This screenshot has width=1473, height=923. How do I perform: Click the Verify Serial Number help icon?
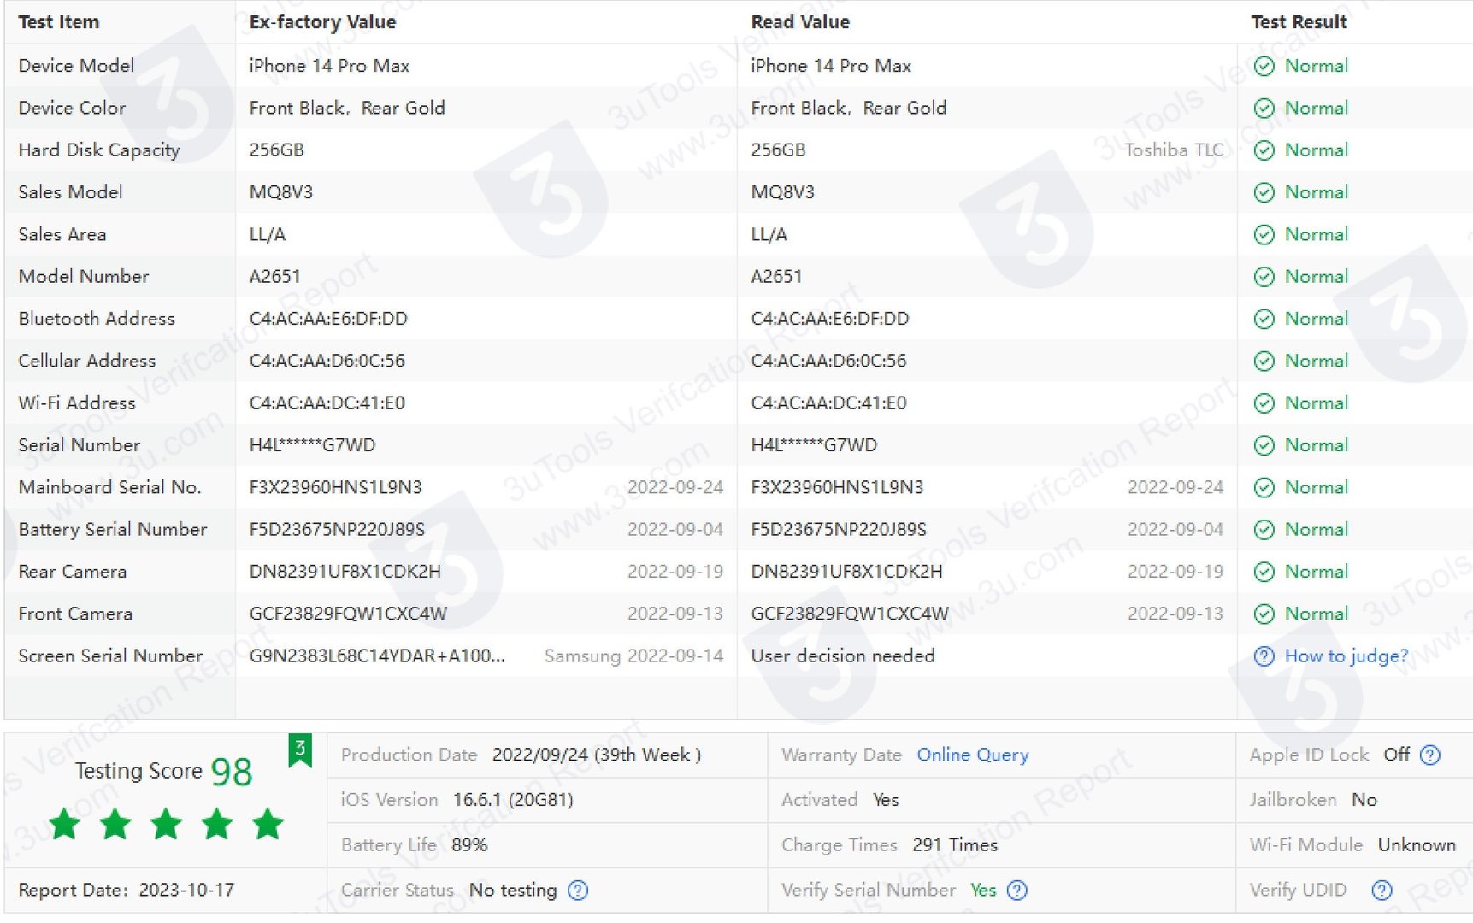[x=1016, y=891]
